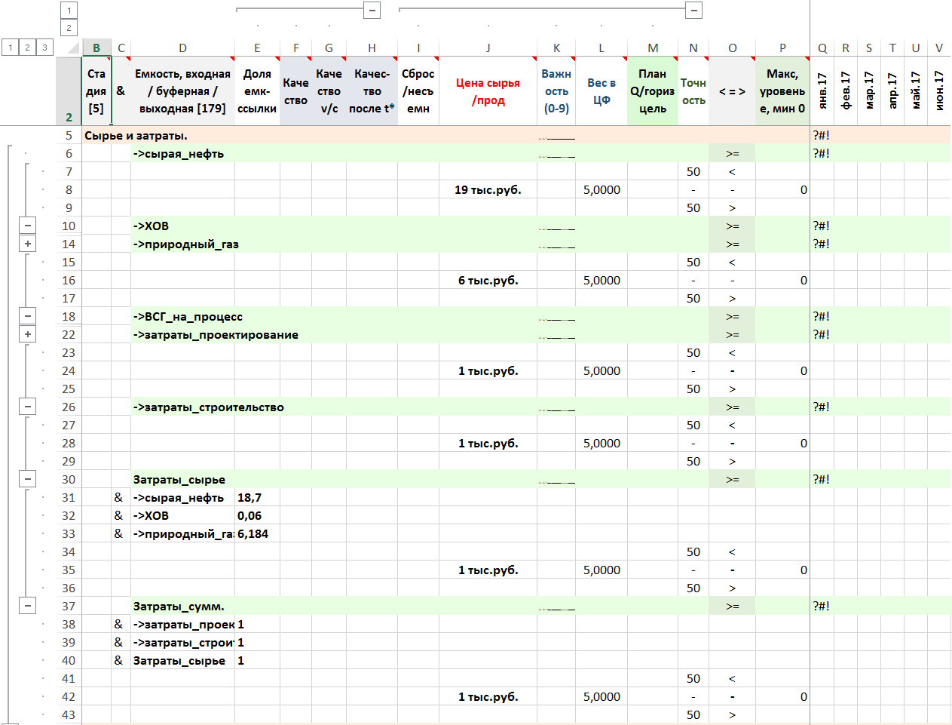
Task: Collapse the row group at row 37
Action: [x=28, y=606]
